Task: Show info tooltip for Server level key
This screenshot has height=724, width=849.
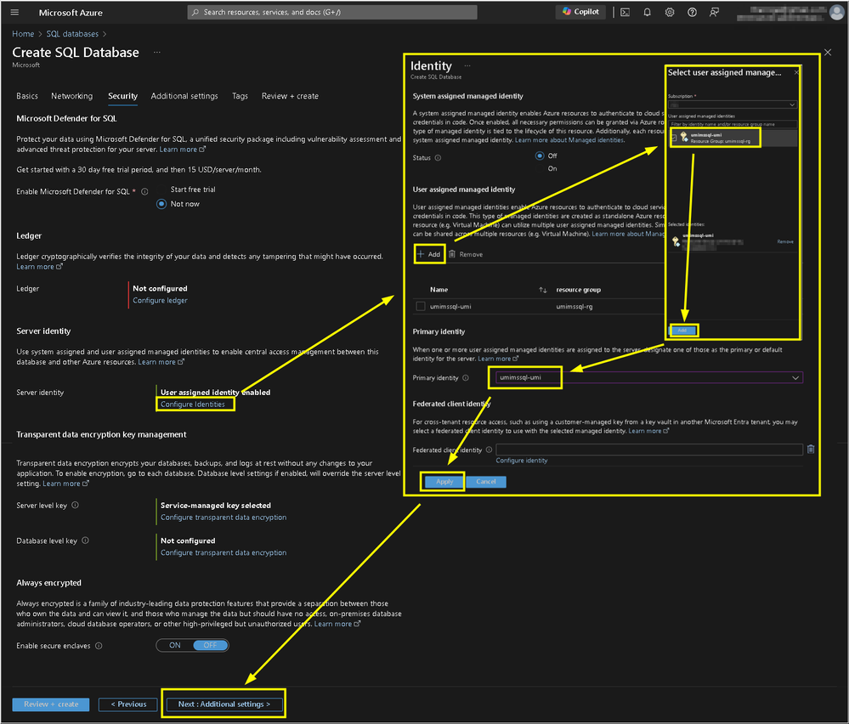Action: point(76,506)
